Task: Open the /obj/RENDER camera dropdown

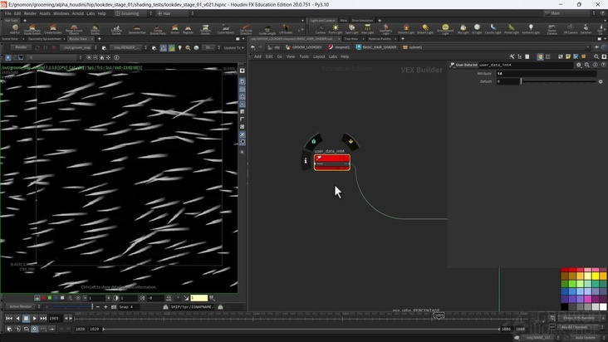Action: click(x=129, y=47)
